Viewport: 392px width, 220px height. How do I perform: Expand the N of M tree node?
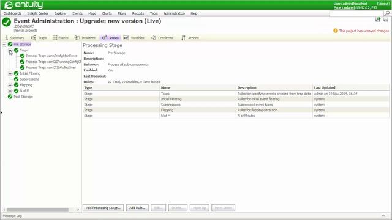10,91
